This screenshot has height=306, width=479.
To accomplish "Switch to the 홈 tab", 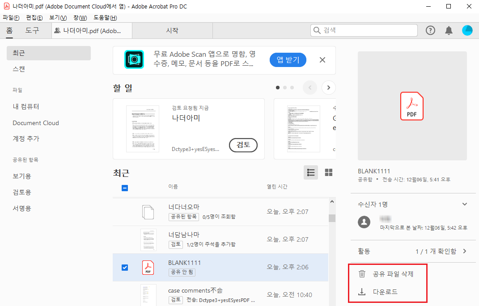I will click(x=9, y=30).
